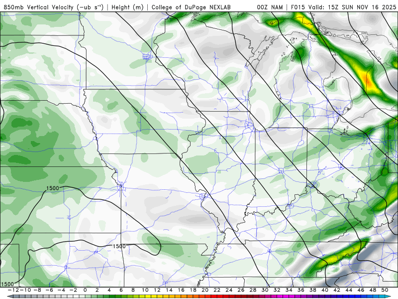
Task: Click the '16' color scale label
Action: (x=181, y=290)
